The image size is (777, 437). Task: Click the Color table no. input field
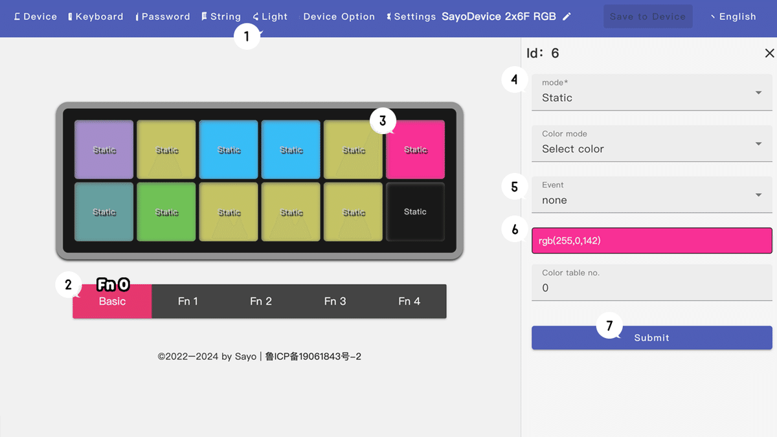[x=651, y=282]
